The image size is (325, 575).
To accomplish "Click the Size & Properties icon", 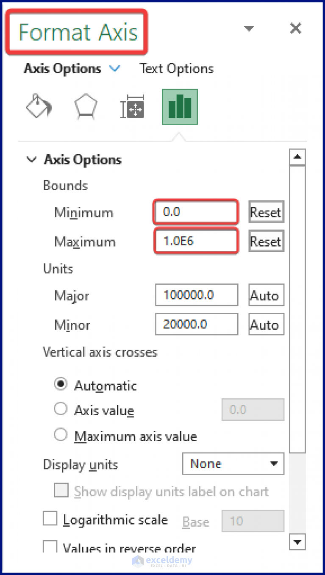I will click(133, 106).
